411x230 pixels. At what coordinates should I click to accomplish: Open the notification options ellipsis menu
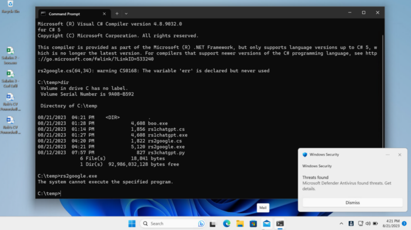click(x=388, y=155)
